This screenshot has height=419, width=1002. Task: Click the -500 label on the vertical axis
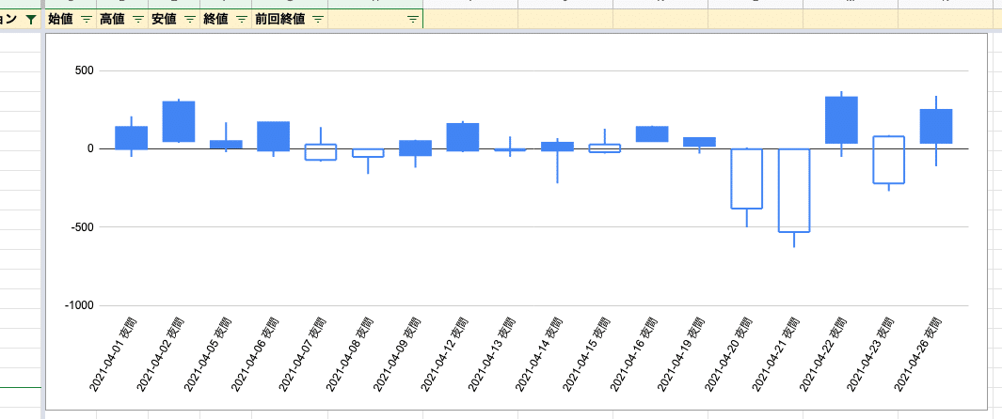pyautogui.click(x=85, y=227)
